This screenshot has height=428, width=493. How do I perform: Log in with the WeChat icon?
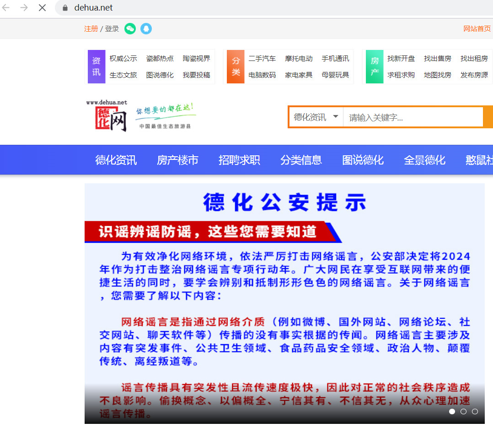pos(130,28)
